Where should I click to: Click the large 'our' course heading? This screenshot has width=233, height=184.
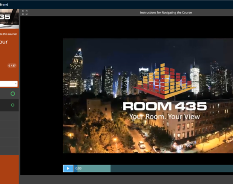(x=4, y=42)
